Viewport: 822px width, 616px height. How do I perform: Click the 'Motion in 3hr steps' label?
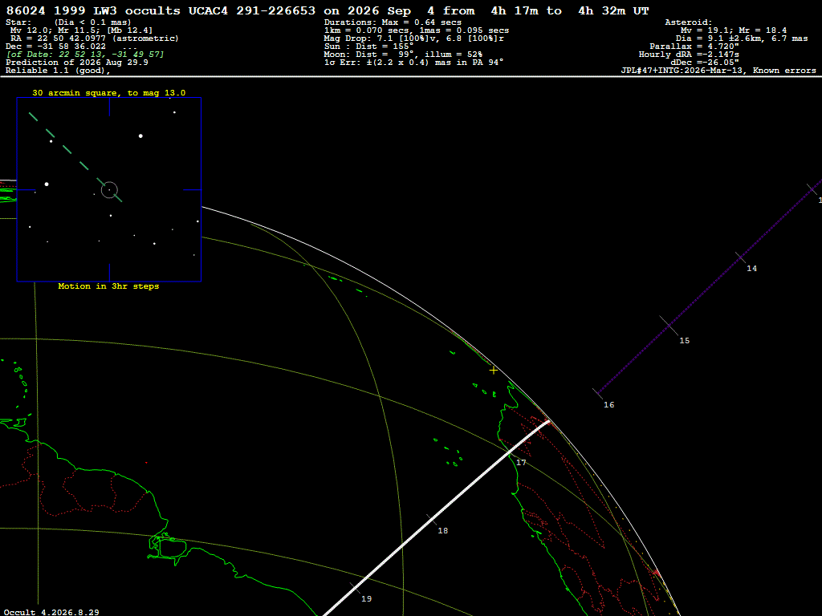click(108, 286)
